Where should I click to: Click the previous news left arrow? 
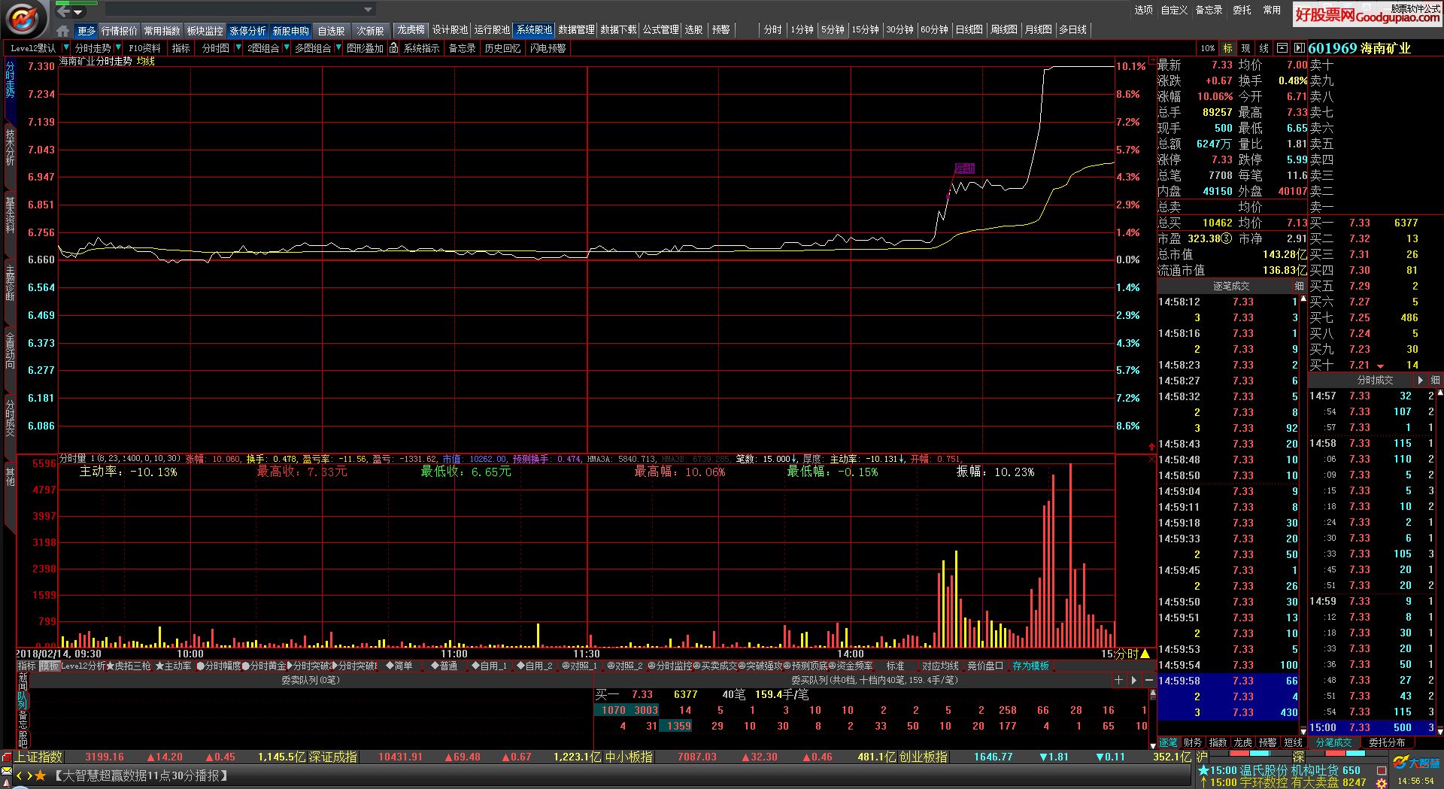point(20,775)
